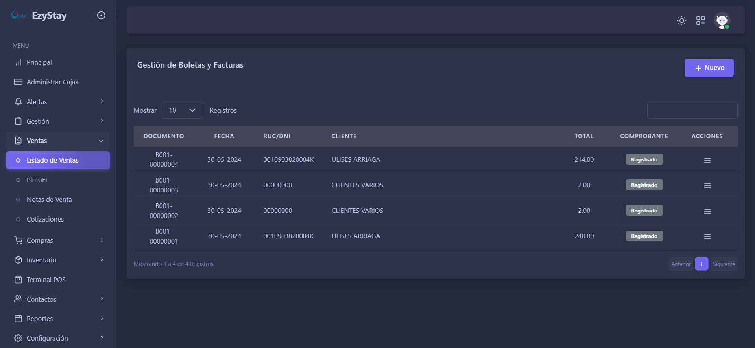Select Notas de Venta menu item
Image resolution: width=755 pixels, height=348 pixels.
tap(49, 200)
